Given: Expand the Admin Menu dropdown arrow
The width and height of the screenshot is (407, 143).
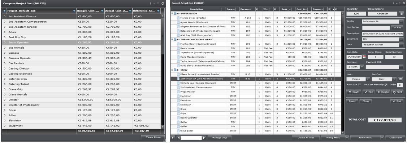Looking at the screenshot, I should pos(382,138).
